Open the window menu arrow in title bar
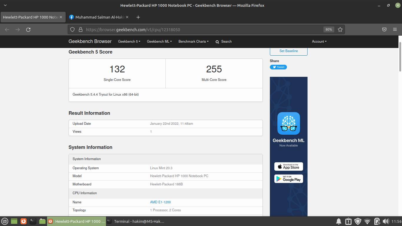The image size is (402, 226). click(x=5, y=5)
